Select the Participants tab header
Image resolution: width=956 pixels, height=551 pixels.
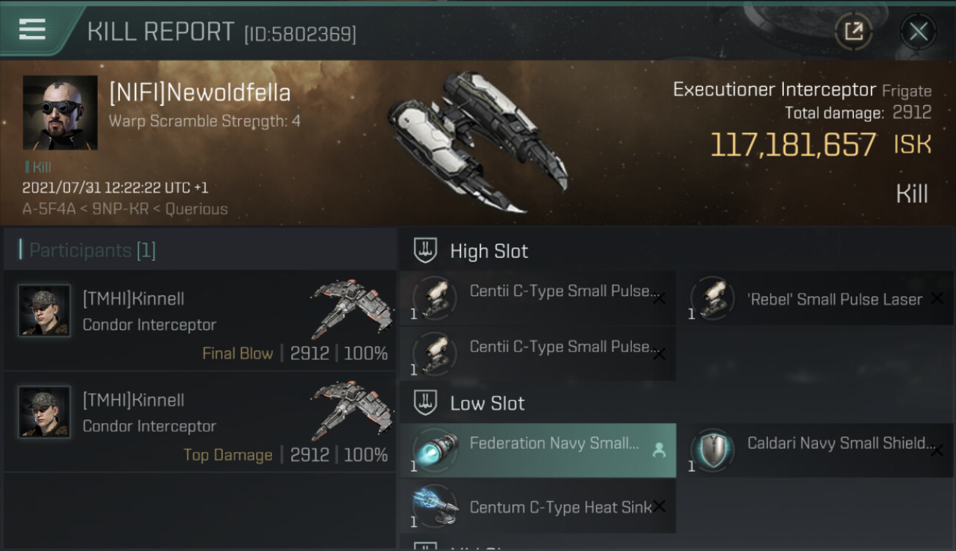pos(92,251)
